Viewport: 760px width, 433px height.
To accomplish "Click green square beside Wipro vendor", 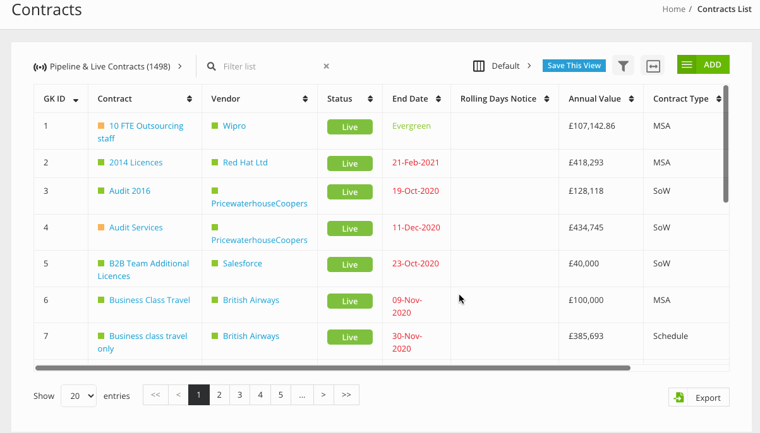I will click(215, 126).
